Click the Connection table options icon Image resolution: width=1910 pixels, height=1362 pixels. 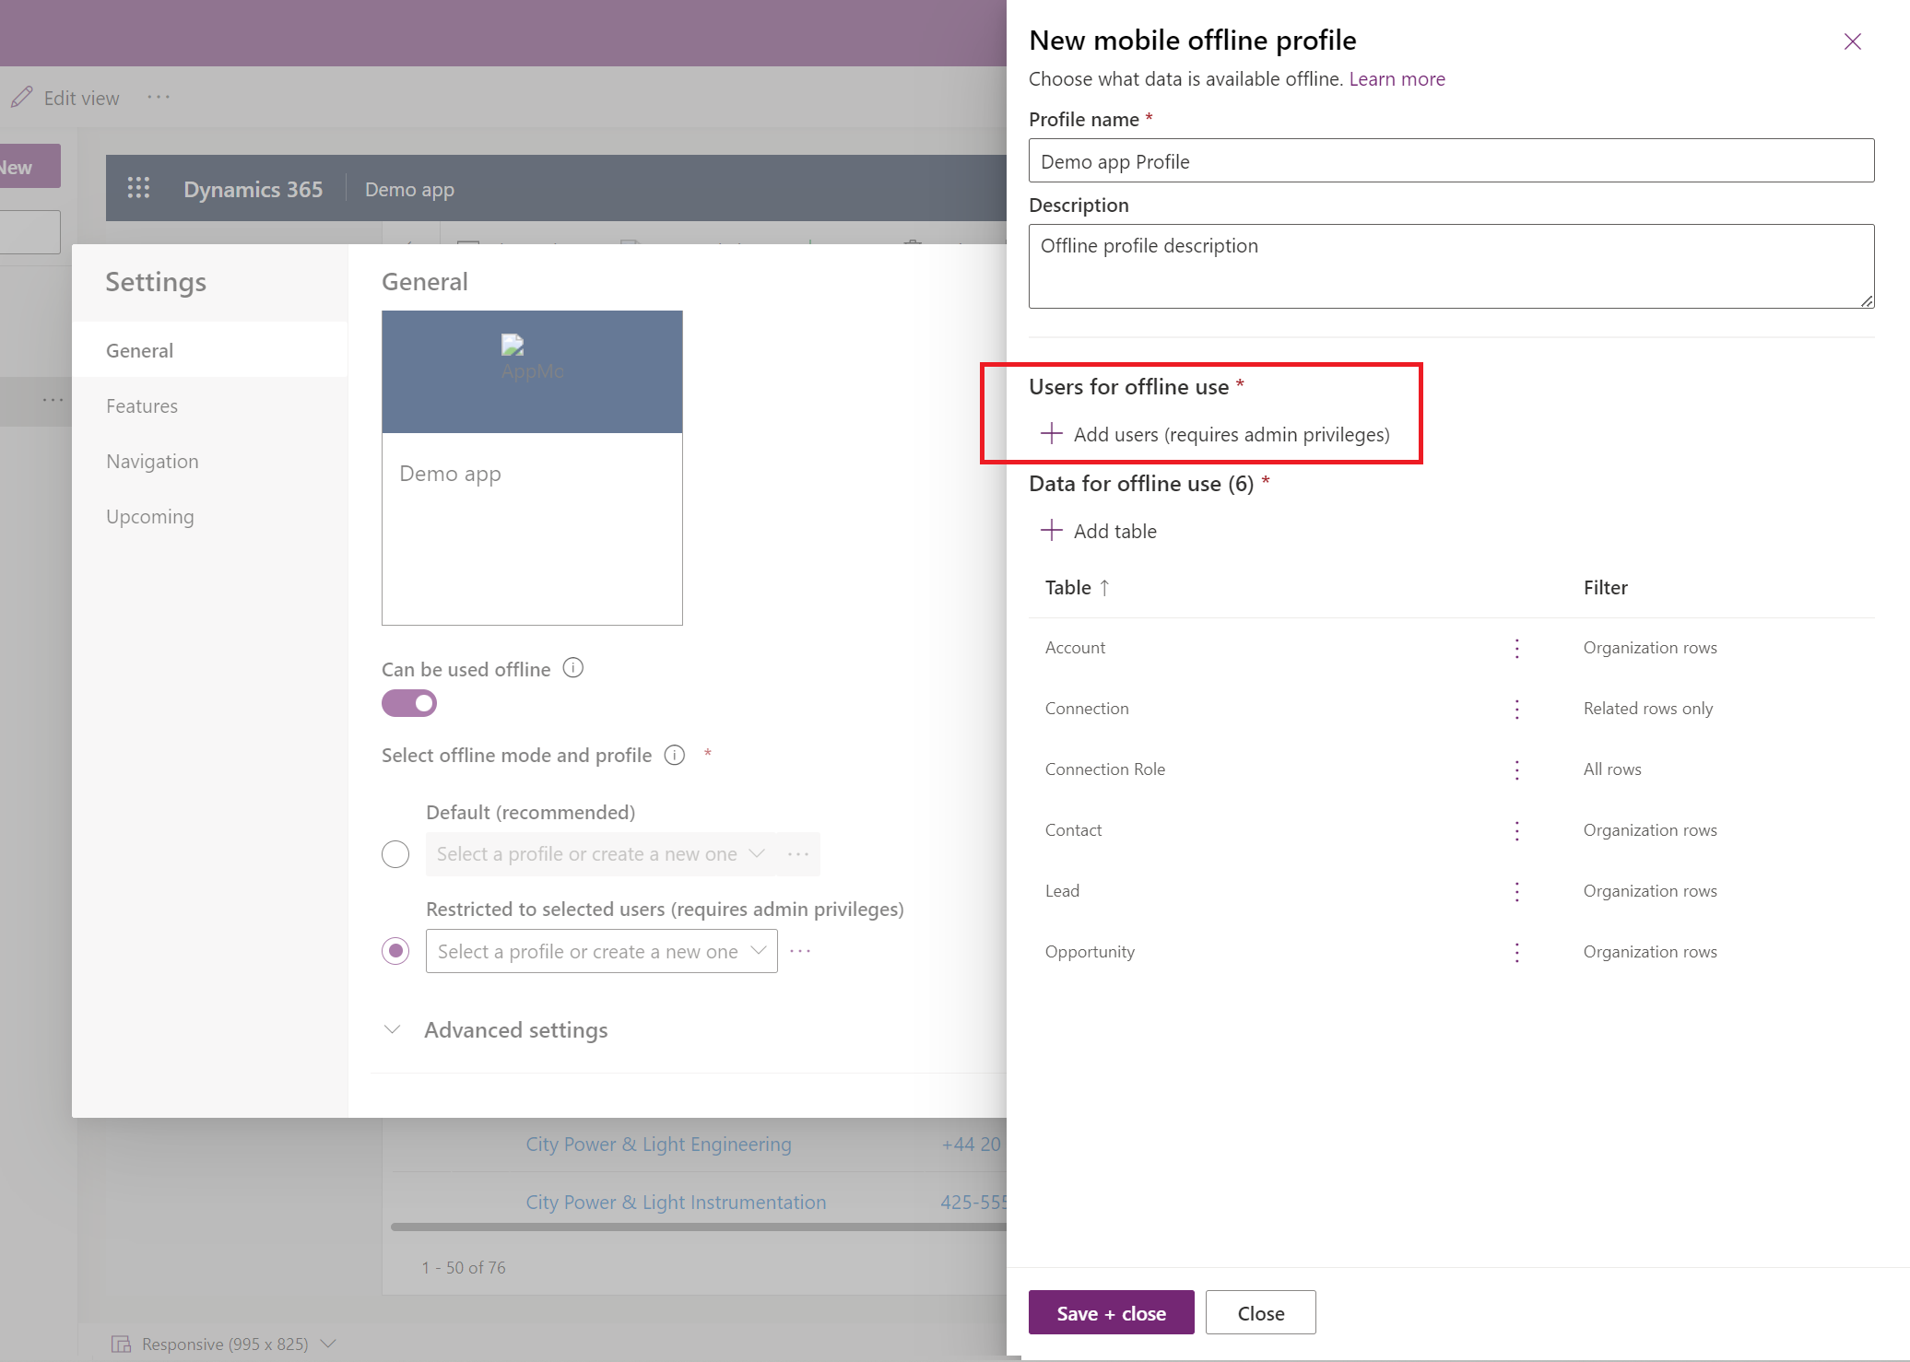pyautogui.click(x=1518, y=706)
